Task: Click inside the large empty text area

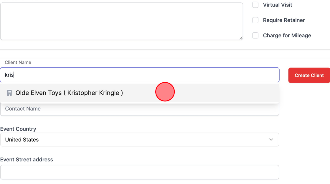Action: point(121,21)
